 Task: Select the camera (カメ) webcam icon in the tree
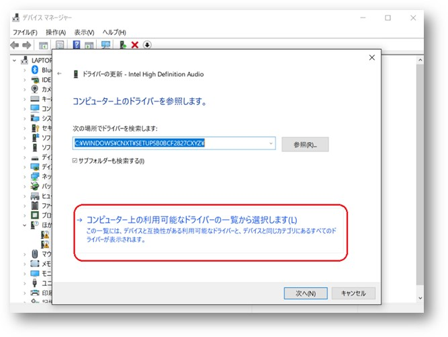(x=34, y=89)
